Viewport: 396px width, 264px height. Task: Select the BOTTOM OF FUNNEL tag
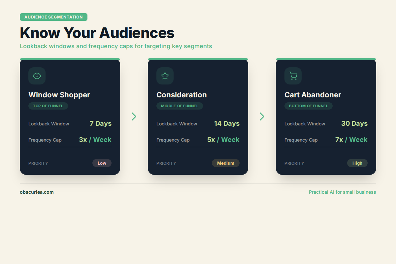click(x=309, y=106)
